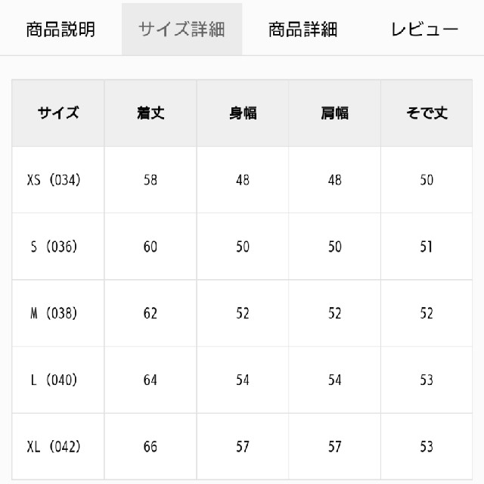
Task: Open the レビュー tab
Action: pyautogui.click(x=424, y=29)
